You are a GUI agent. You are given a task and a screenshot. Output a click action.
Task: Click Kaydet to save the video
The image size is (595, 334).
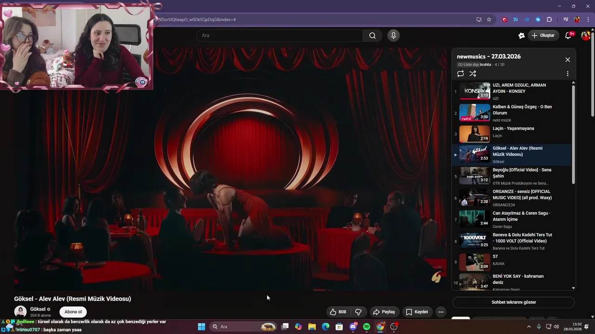pyautogui.click(x=417, y=312)
